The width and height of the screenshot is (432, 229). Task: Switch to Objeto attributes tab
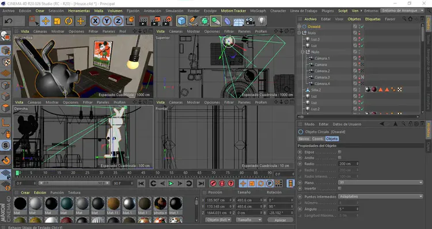332,139
